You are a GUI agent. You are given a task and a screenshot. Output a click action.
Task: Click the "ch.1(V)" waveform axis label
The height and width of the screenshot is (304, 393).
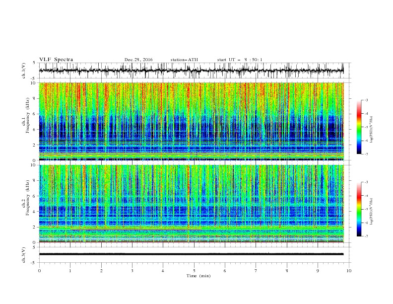pos(24,71)
